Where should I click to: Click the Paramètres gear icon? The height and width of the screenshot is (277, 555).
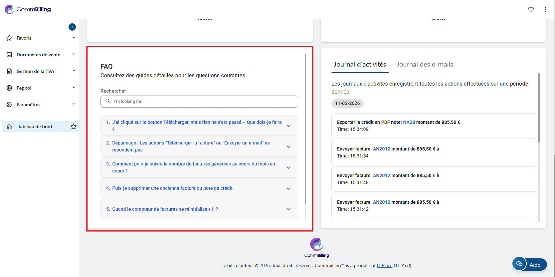click(9, 105)
